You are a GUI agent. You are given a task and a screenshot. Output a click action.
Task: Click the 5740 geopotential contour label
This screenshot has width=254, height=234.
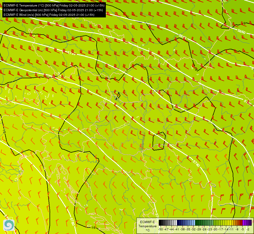coord(196,163)
